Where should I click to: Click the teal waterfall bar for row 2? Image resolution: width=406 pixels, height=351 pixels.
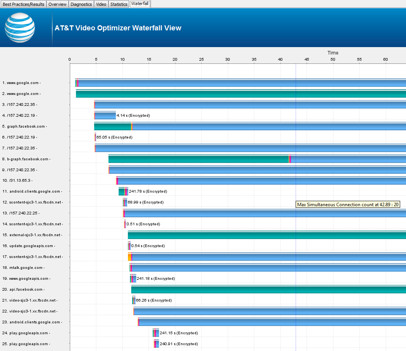tap(241, 94)
